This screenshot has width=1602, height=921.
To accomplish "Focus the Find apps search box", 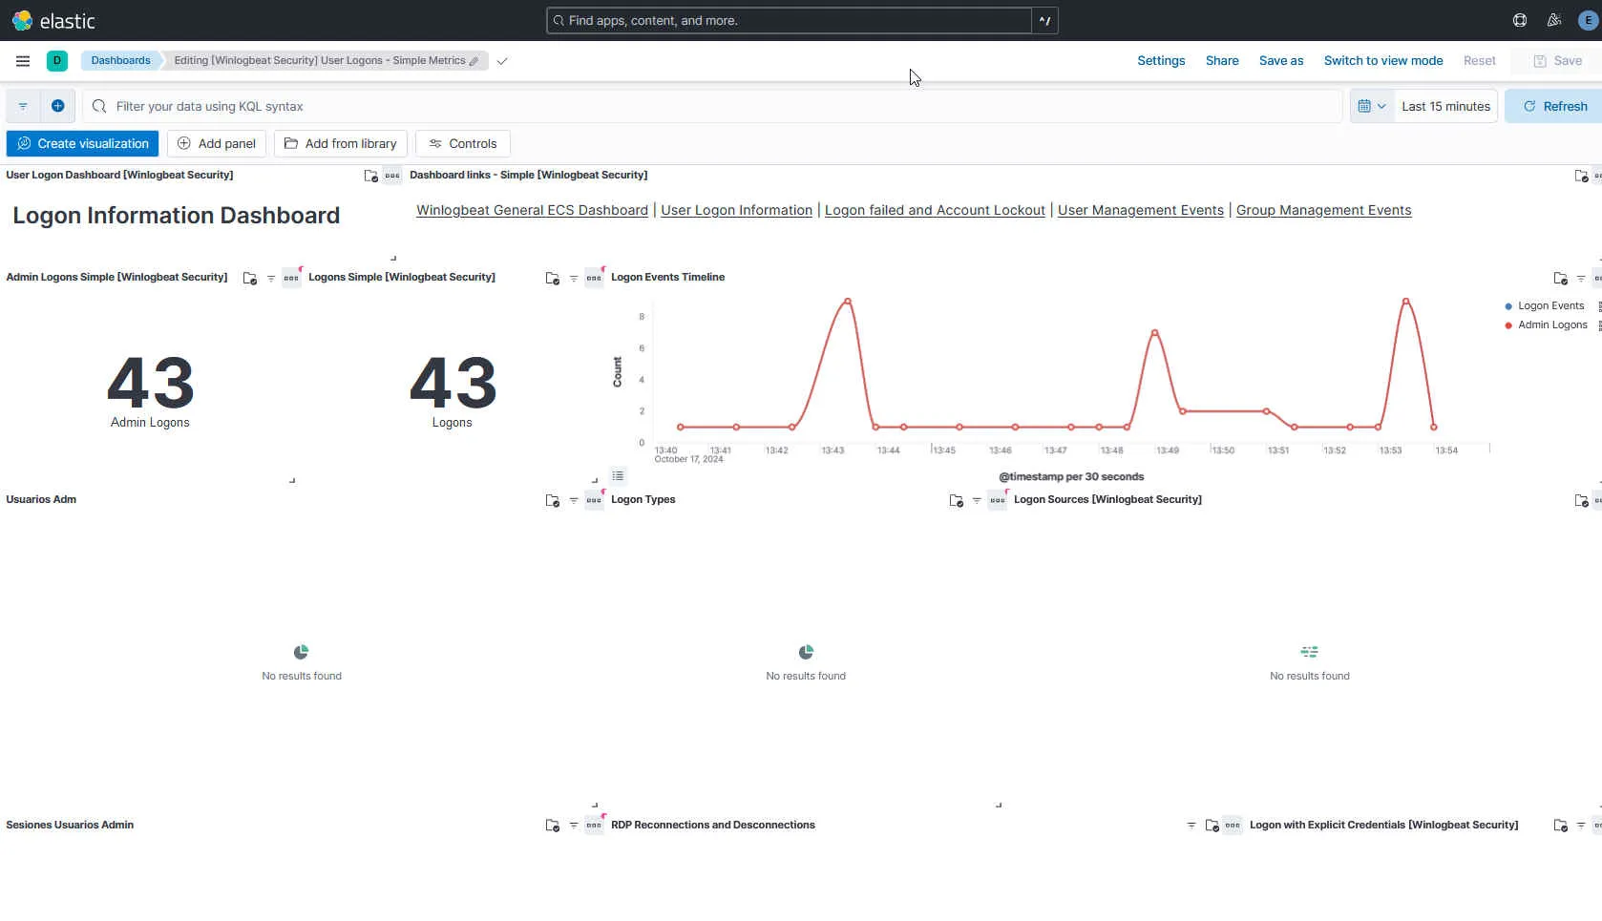I will click(789, 20).
